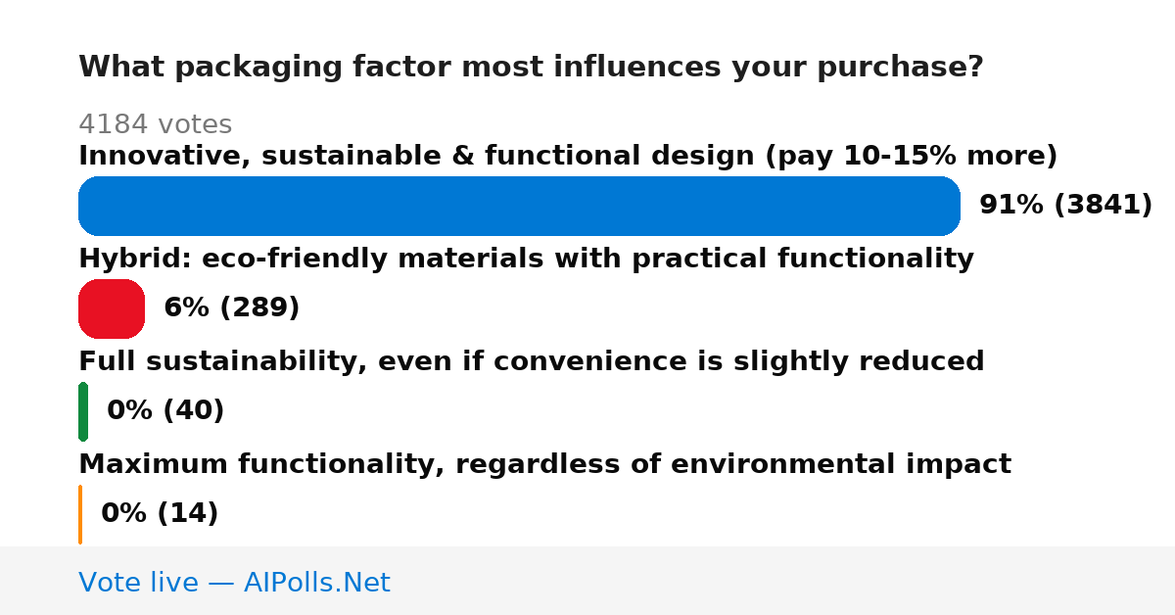The width and height of the screenshot is (1175, 615).
Task: Select the blue 91% result bar
Action: click(x=519, y=206)
